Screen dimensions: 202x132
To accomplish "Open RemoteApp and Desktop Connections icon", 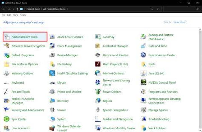I will point(143,101).
